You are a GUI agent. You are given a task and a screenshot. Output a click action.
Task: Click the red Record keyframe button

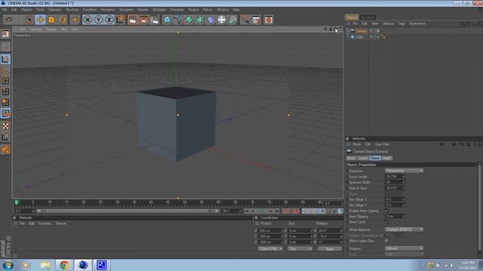[285, 211]
